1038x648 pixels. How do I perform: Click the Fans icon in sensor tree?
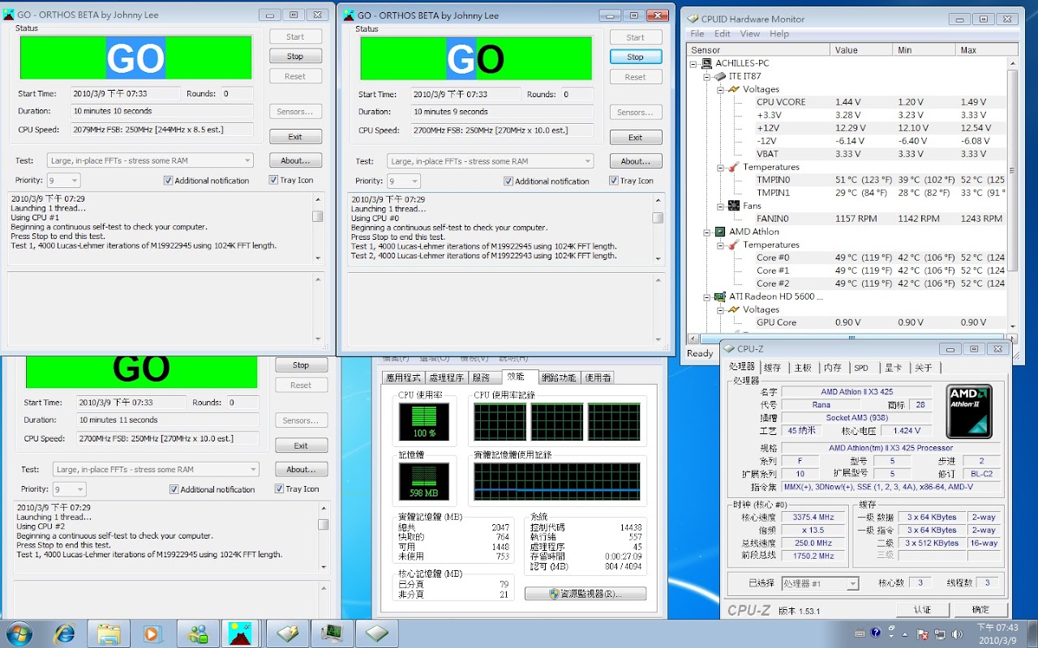point(733,206)
